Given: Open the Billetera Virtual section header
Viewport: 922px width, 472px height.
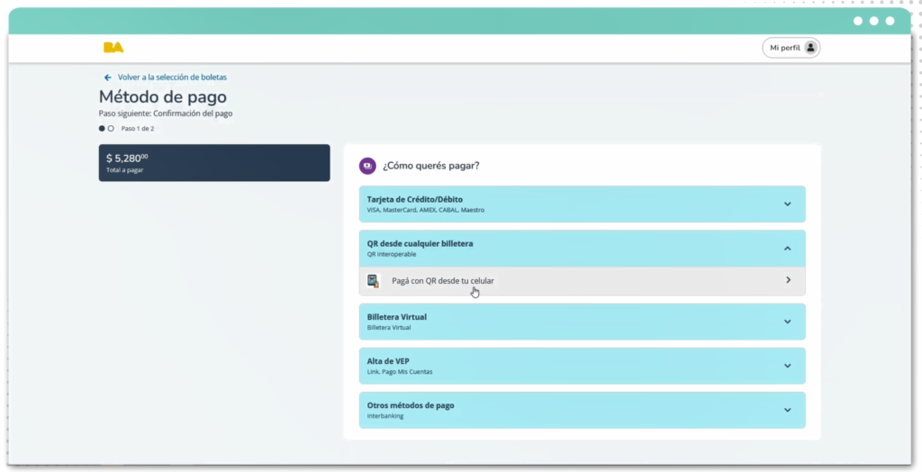Looking at the screenshot, I should pyautogui.click(x=397, y=318).
